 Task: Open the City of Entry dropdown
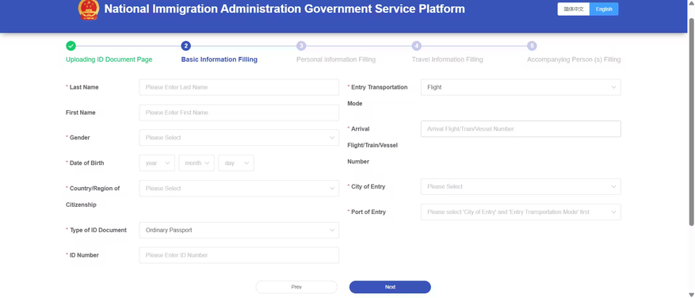point(521,187)
